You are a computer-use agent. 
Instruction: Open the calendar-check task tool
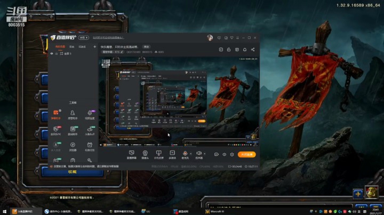click(x=90, y=146)
